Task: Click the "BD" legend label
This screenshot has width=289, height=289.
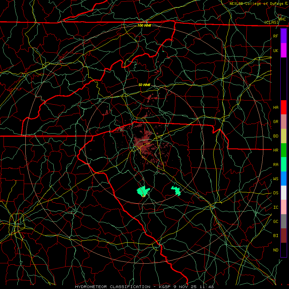Action: tap(276, 136)
